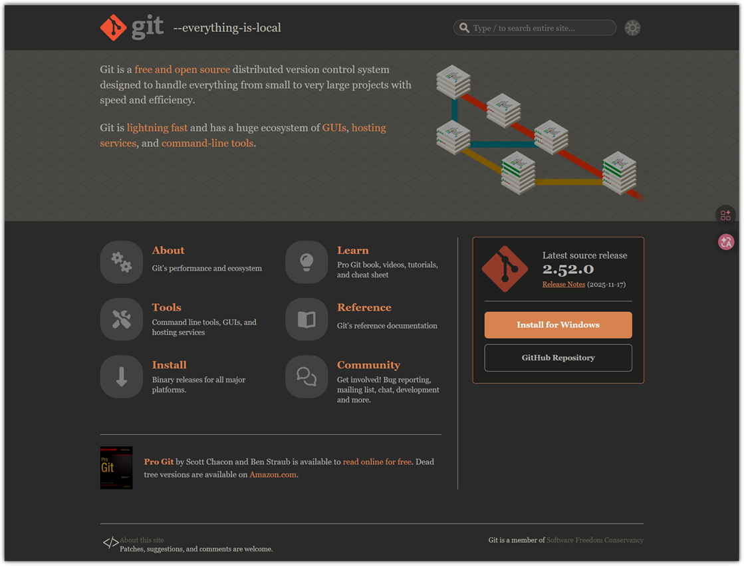Open the Install heading link
Viewport: 744px width, 566px height.
pos(169,365)
